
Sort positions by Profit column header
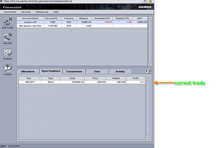(x=135, y=78)
